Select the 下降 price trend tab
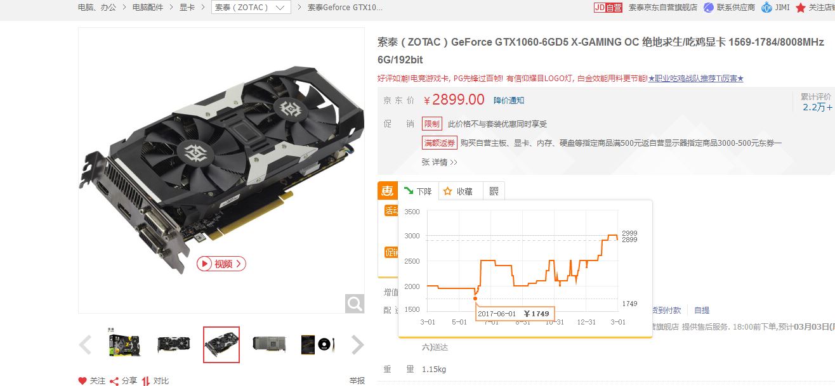Screen dimensions: 835x386 pos(418,191)
